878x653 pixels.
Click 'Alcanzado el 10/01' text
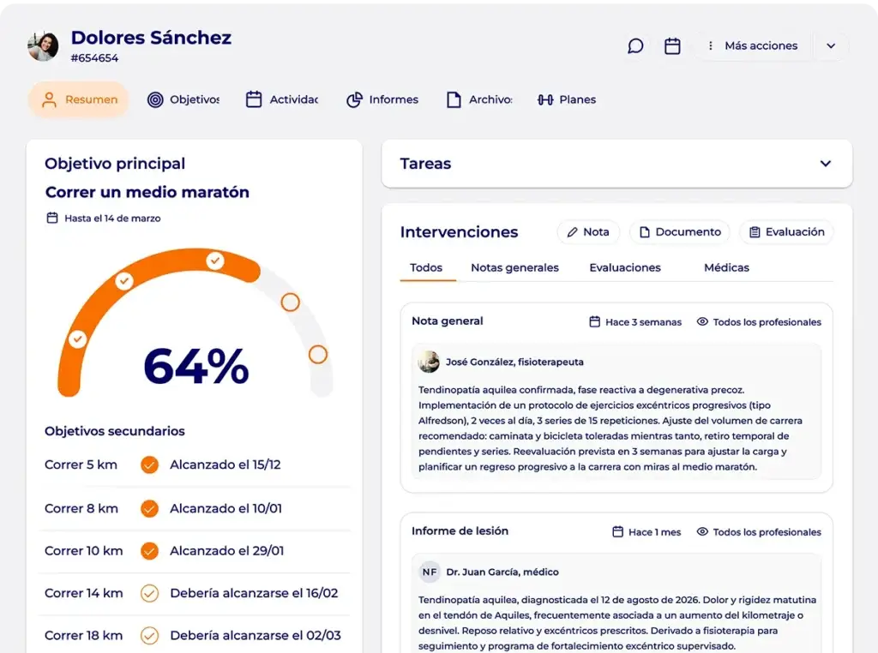pyautogui.click(x=226, y=508)
